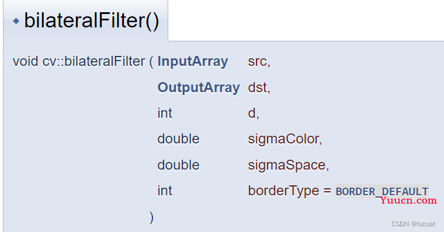Screen dimensions: 444x232
Task: Open the OutputArray type link
Action: coord(199,87)
